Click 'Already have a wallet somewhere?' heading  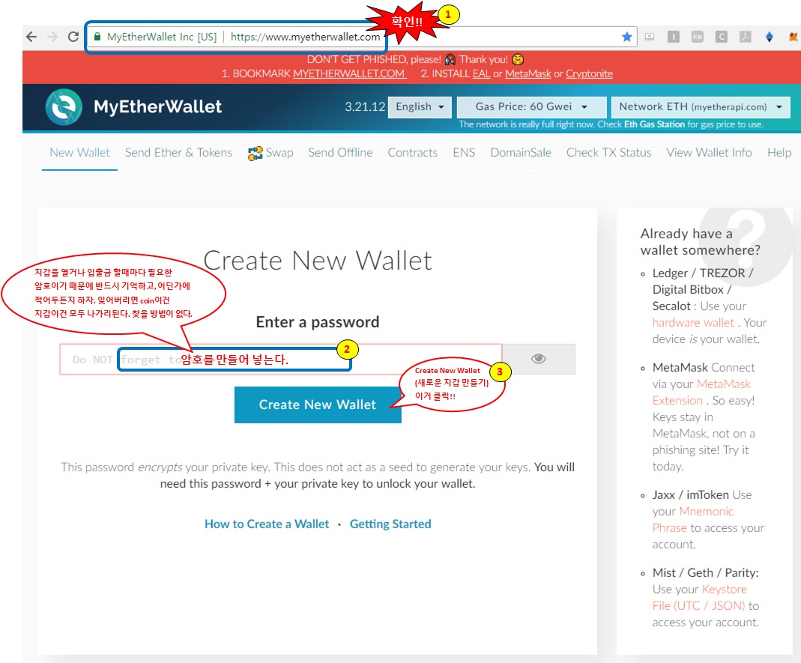pos(700,241)
